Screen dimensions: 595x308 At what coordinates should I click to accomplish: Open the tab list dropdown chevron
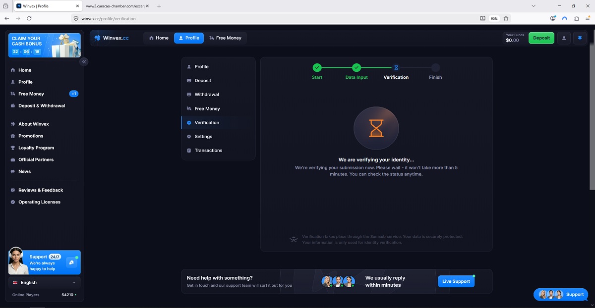[534, 6]
